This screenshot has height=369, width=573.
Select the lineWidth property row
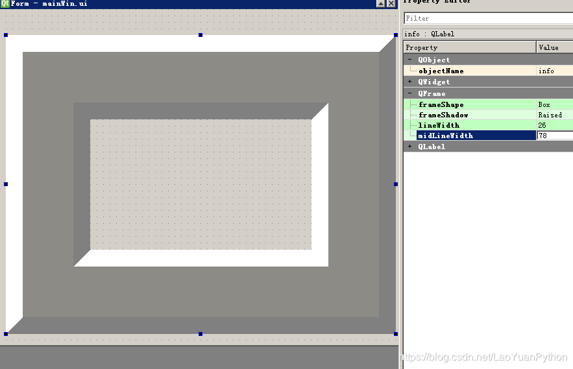click(488, 125)
